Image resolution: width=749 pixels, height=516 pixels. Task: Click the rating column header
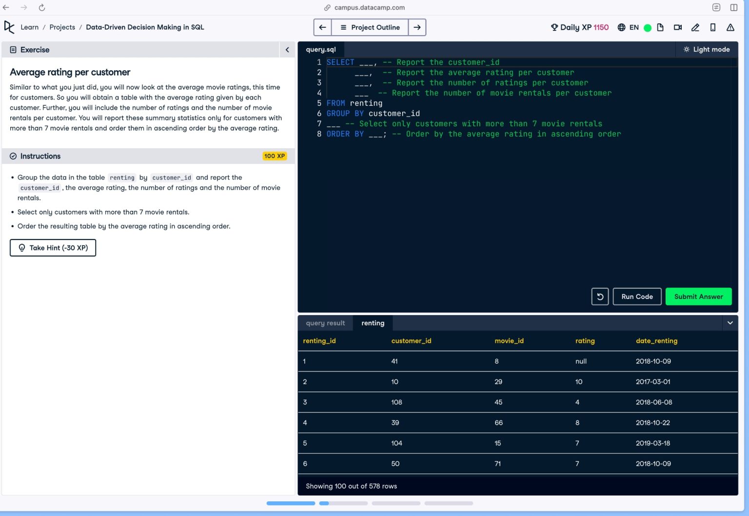585,341
